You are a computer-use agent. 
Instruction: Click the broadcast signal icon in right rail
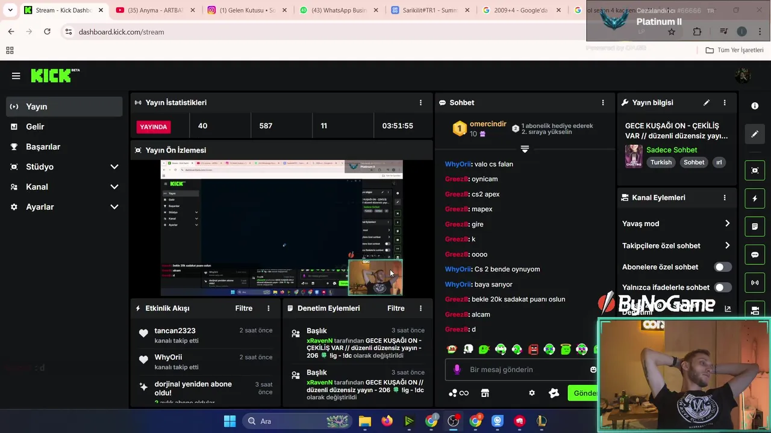755,283
